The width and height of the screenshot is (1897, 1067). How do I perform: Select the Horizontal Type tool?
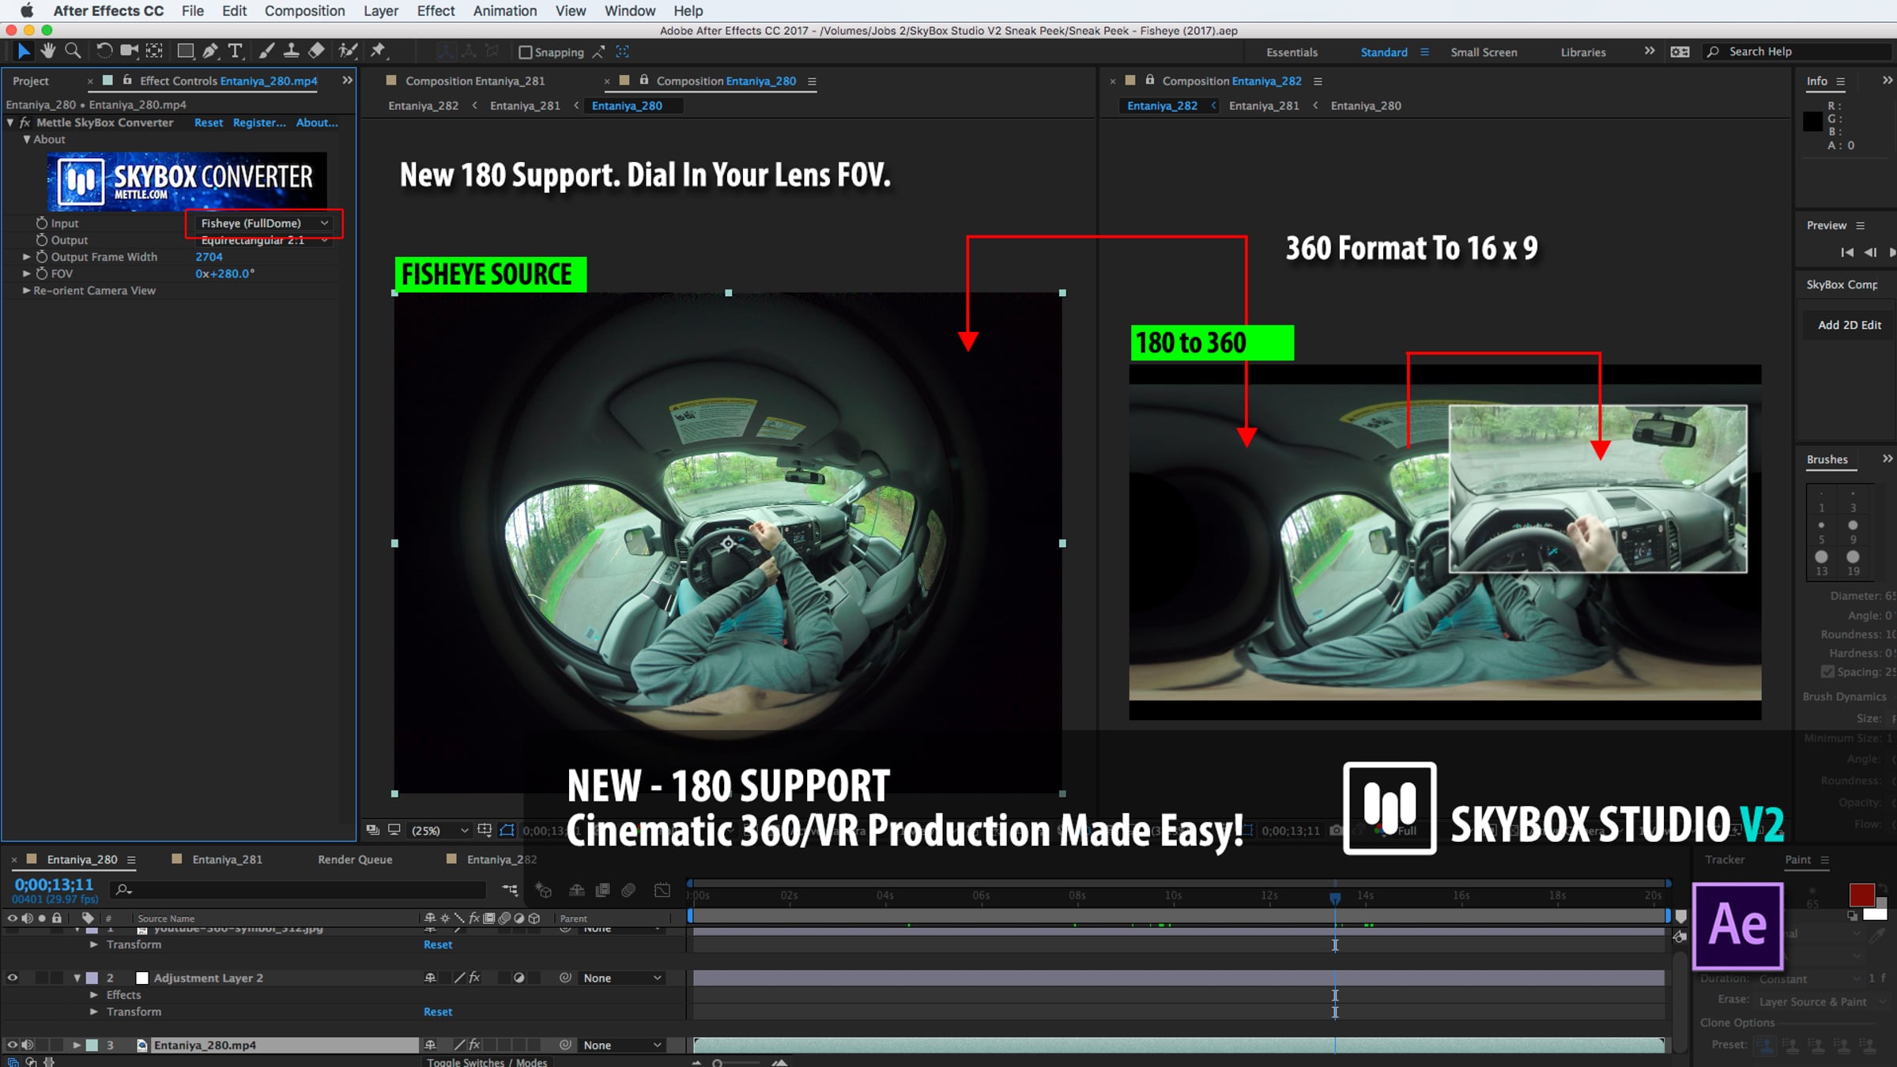pyautogui.click(x=235, y=51)
